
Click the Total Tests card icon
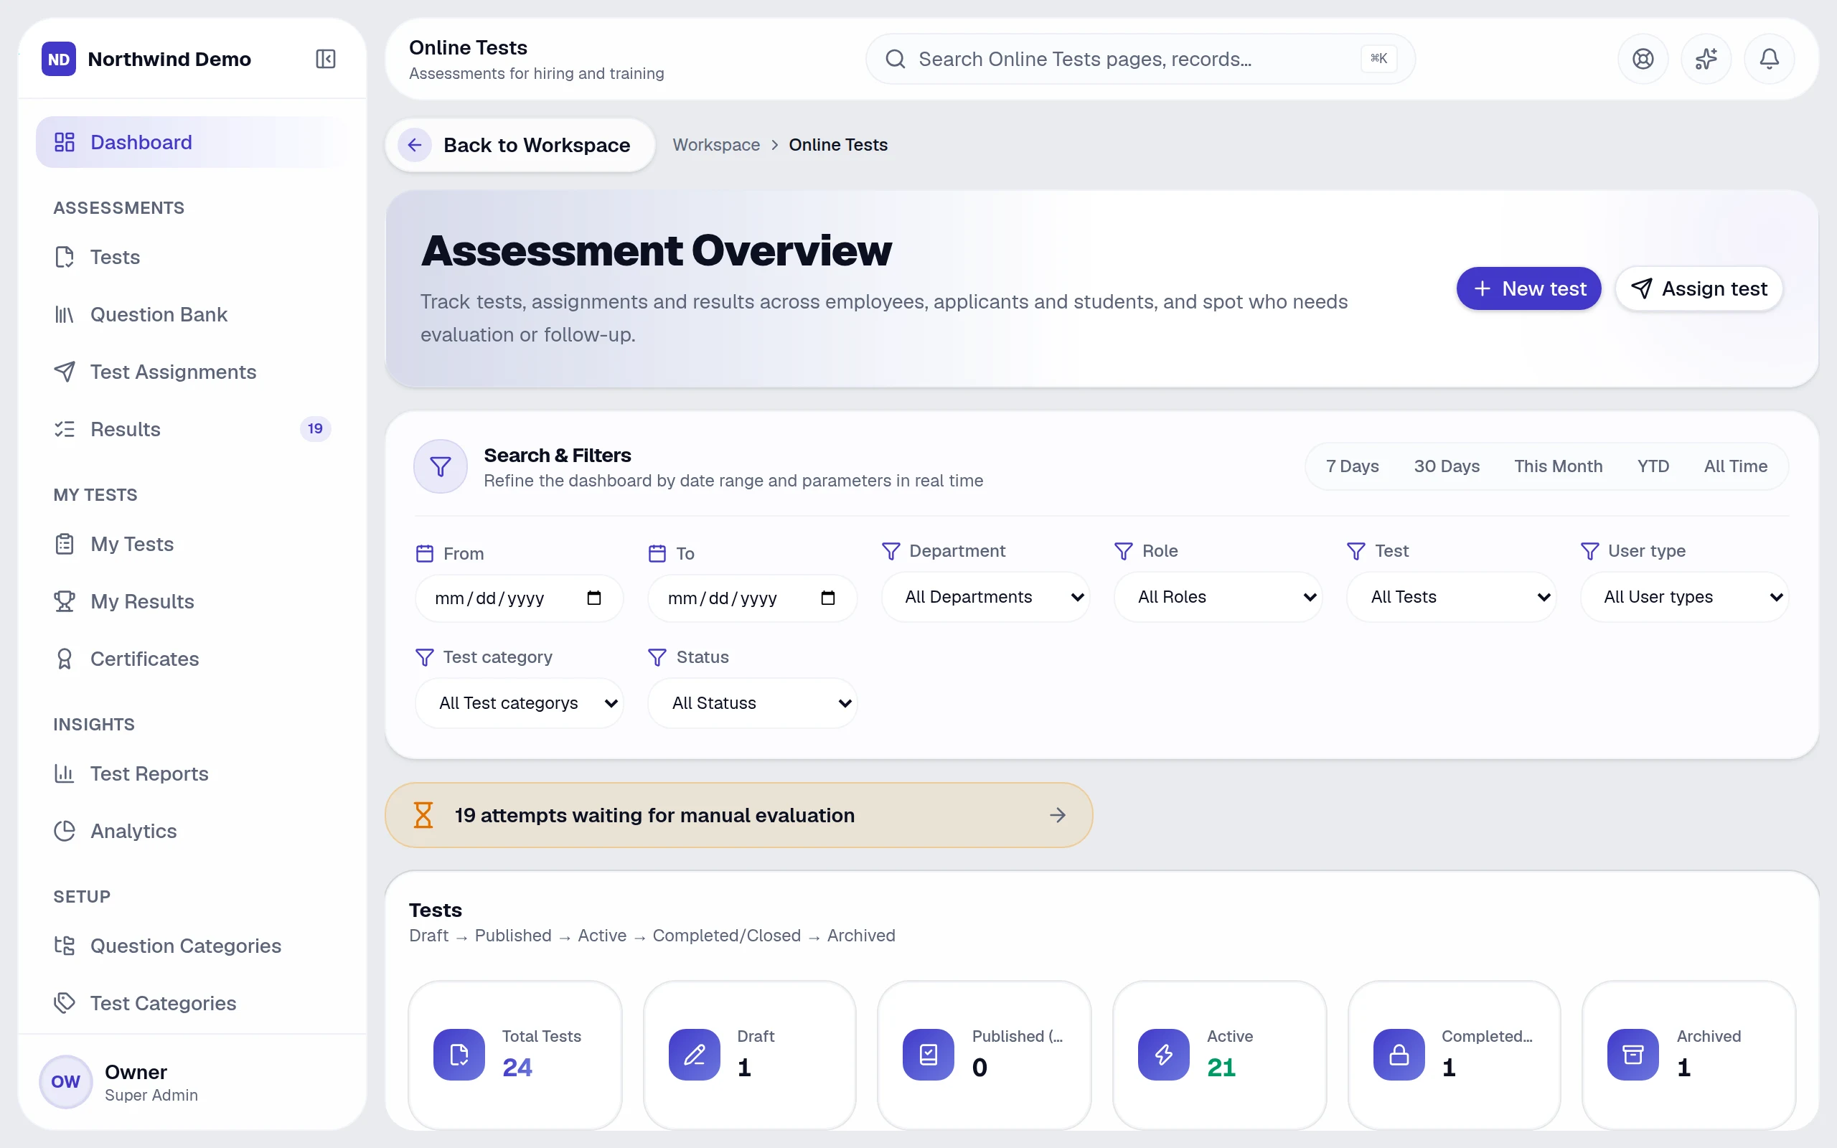(459, 1055)
